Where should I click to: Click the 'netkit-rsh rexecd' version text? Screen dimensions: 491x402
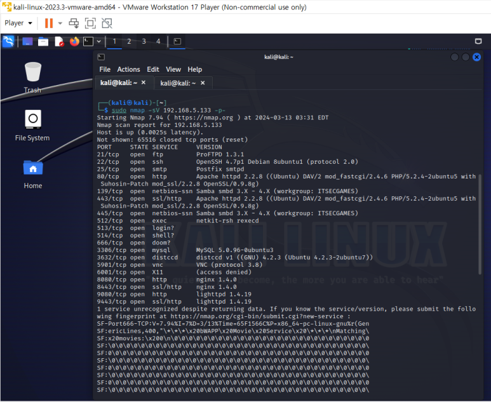point(227,221)
